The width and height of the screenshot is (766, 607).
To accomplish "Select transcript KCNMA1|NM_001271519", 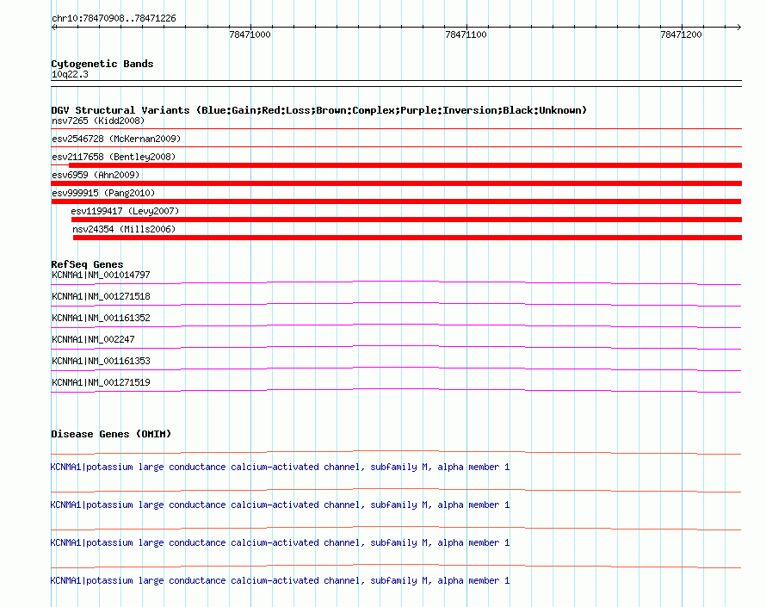I will pyautogui.click(x=101, y=382).
